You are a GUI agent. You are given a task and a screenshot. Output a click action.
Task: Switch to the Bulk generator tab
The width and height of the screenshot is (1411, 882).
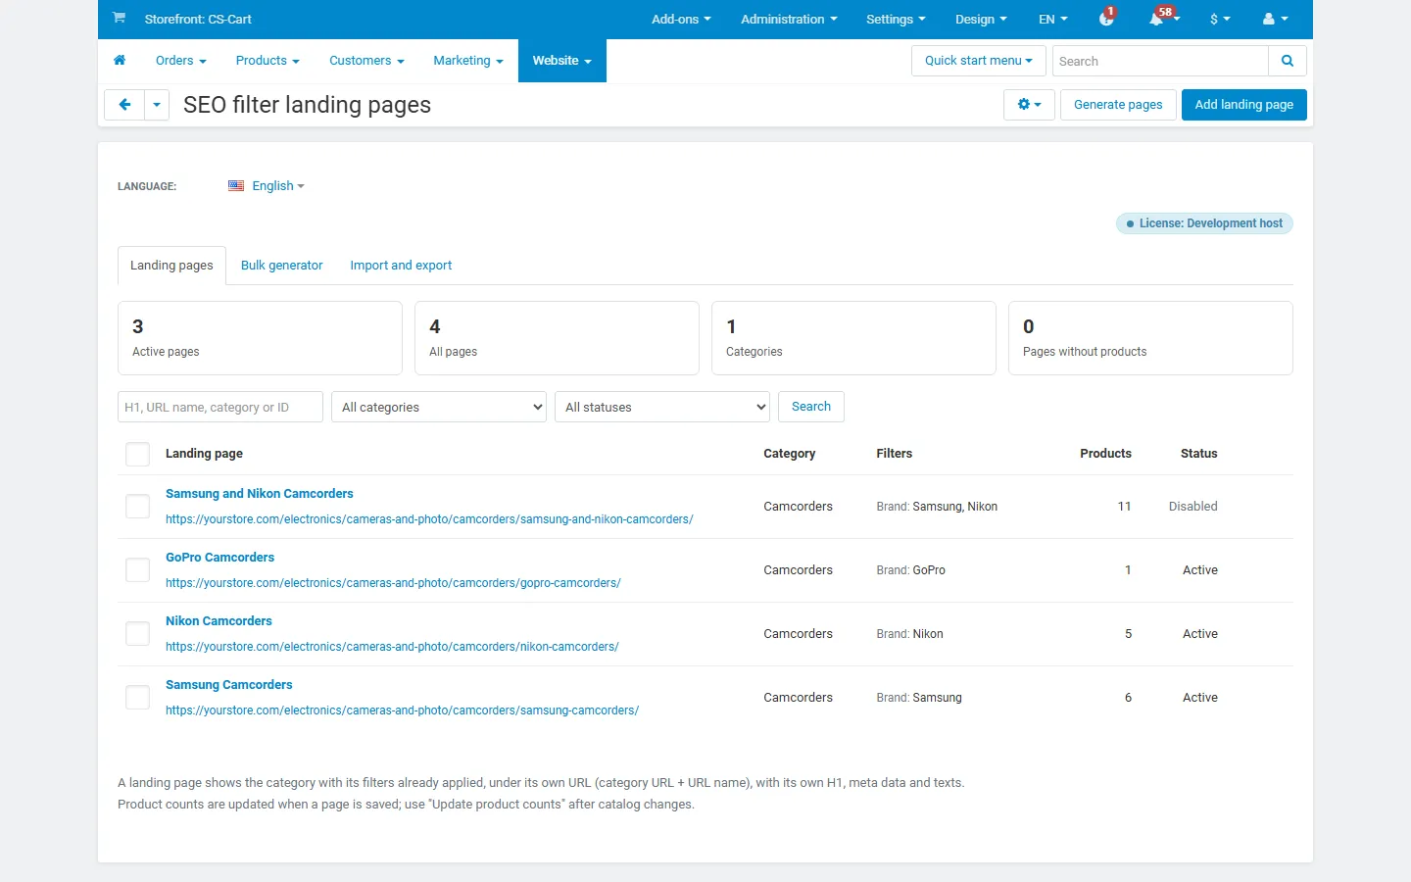pos(281,266)
